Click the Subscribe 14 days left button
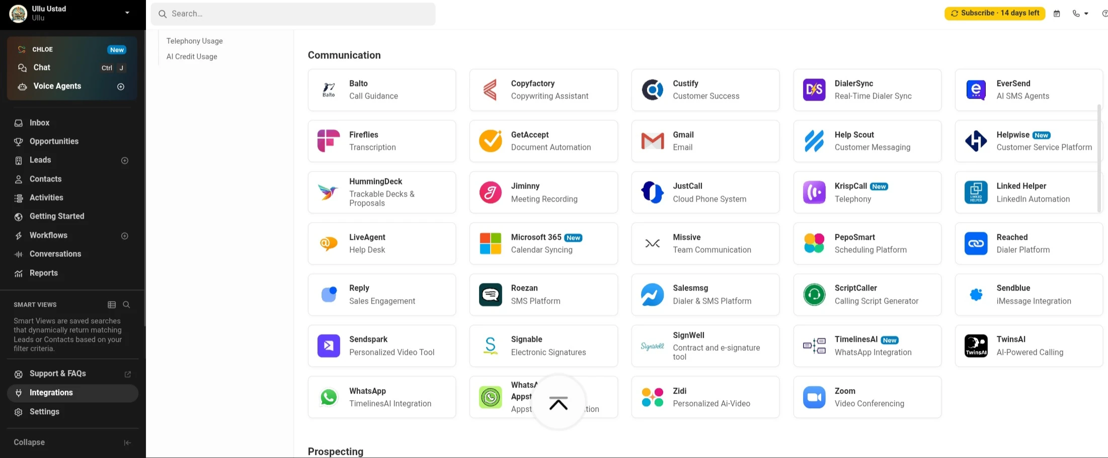This screenshot has height=458, width=1108. point(995,13)
